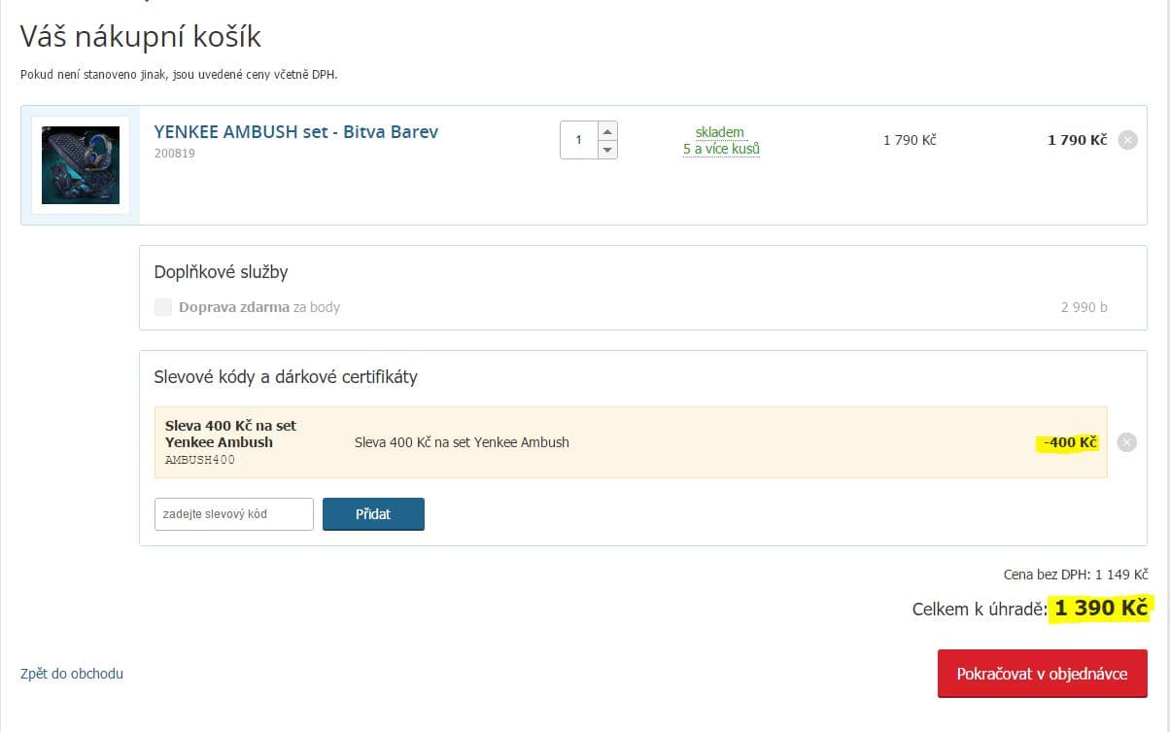Click the total price 1 390 Kč
1170x732 pixels.
1101,609
